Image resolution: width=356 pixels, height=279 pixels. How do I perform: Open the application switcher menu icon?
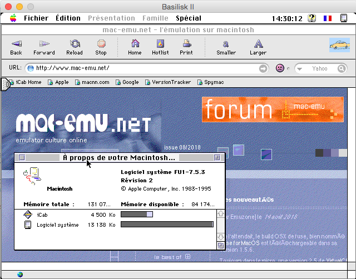344,18
